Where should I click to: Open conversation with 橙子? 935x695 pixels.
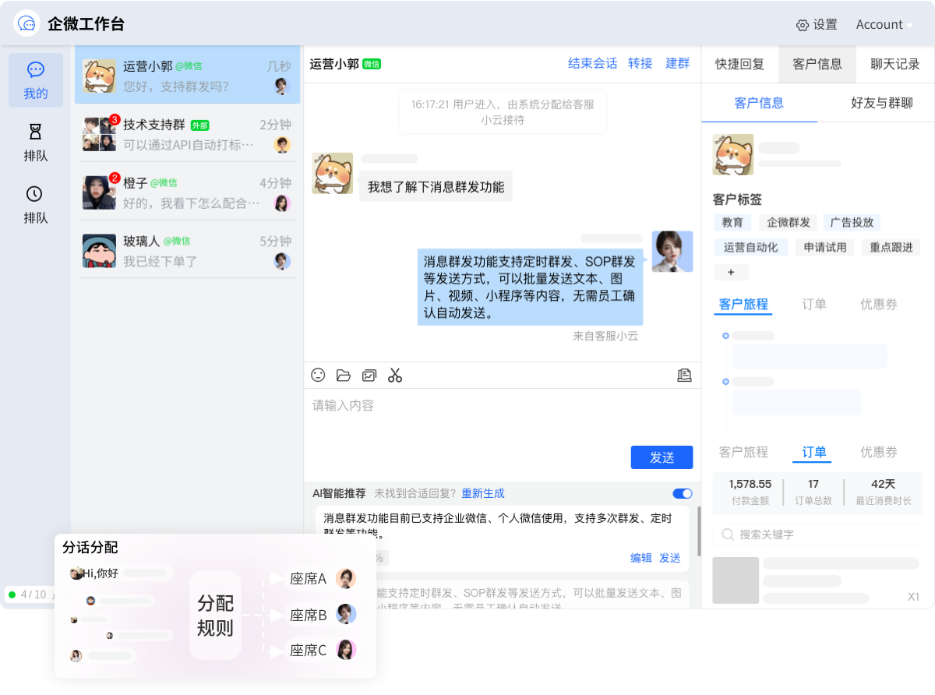(x=187, y=192)
